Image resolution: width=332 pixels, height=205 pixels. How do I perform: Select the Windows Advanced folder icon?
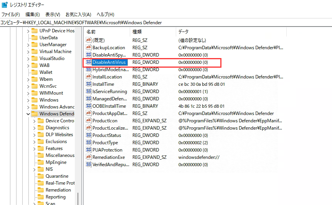coord(34,107)
